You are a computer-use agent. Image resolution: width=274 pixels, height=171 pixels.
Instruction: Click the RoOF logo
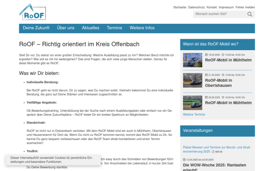pos(32,12)
